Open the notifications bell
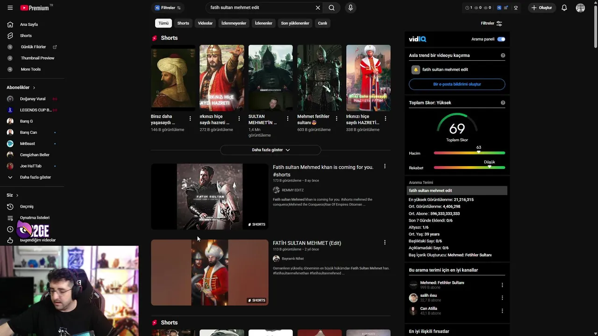This screenshot has height=336, width=598. click(564, 7)
